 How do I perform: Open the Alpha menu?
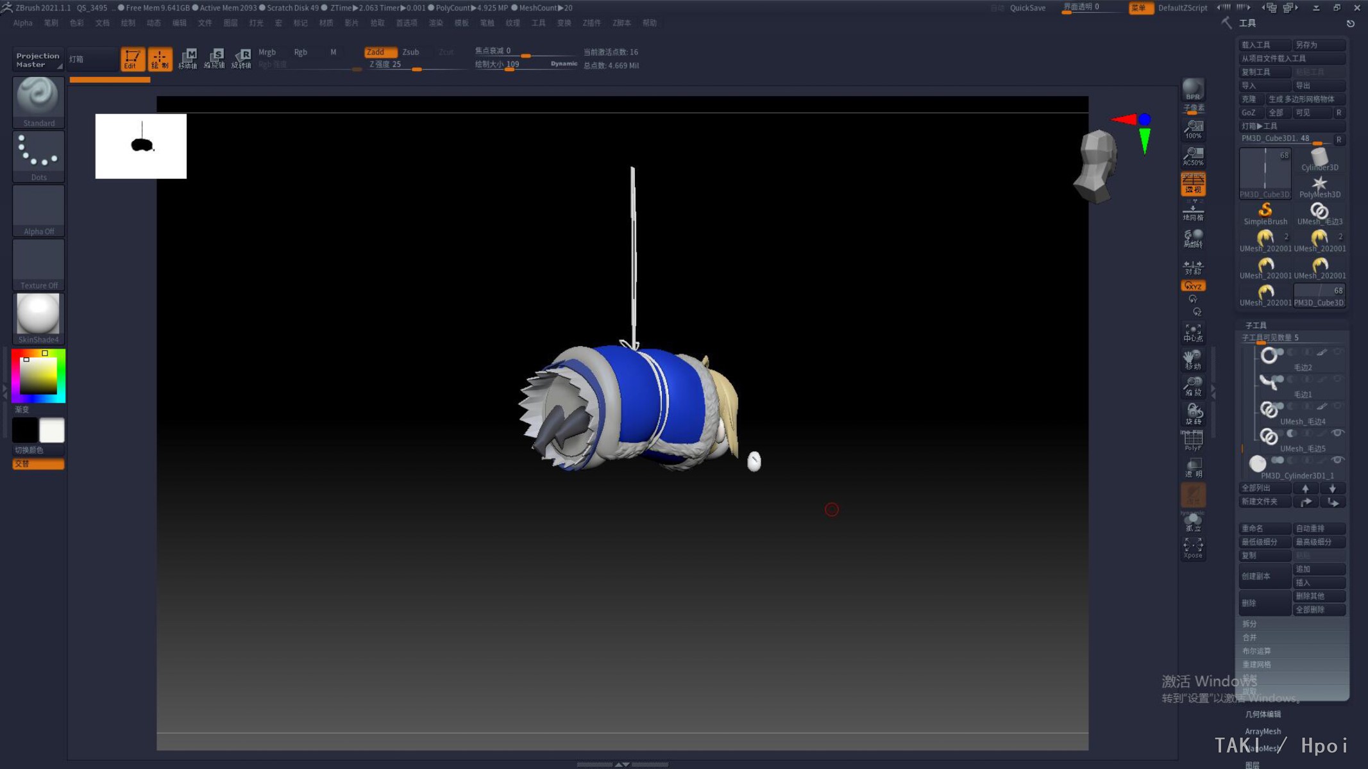22,23
